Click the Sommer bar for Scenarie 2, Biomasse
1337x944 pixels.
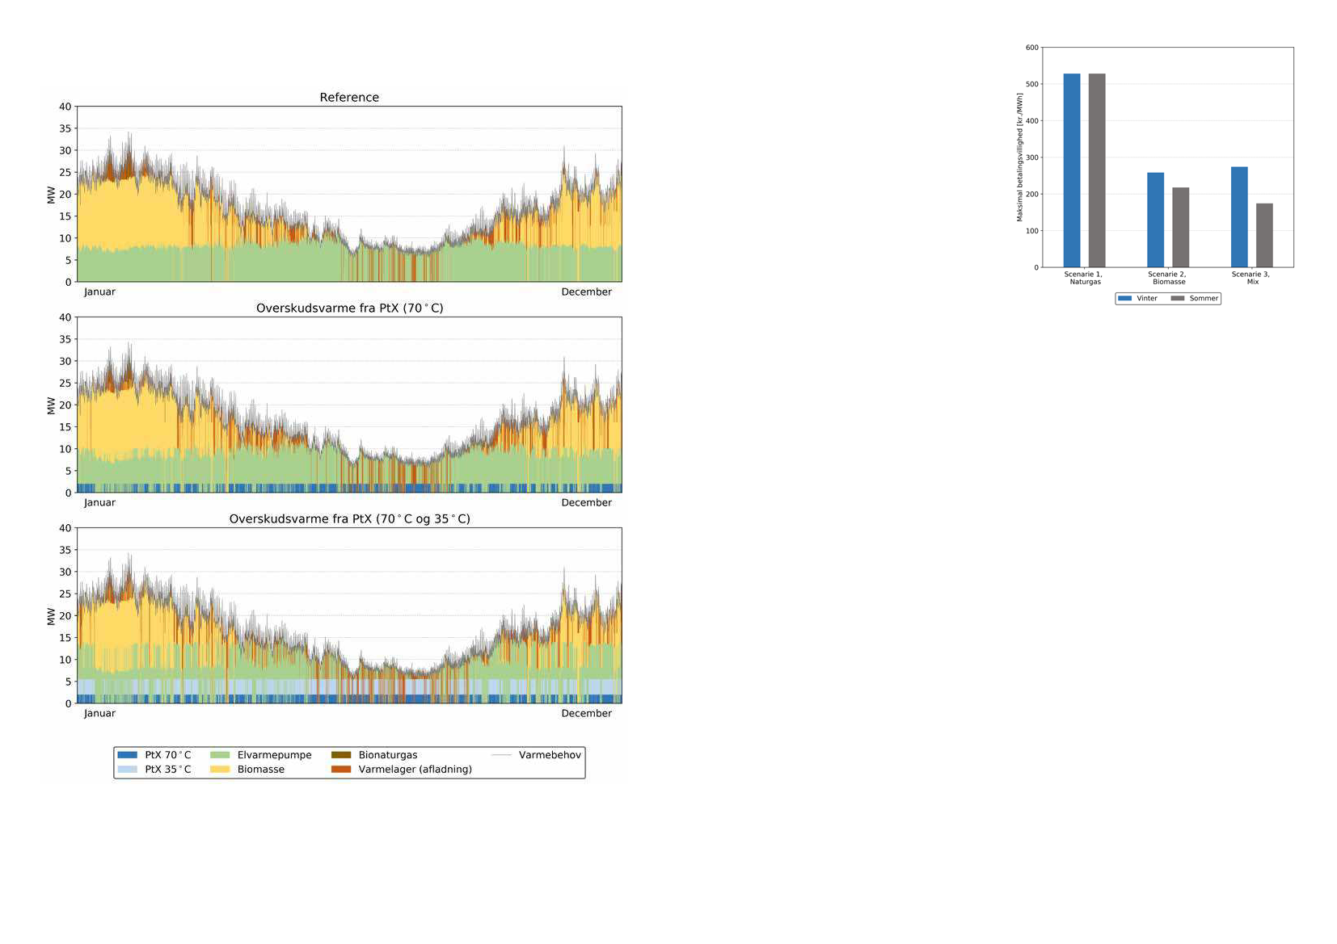[x=1181, y=228]
